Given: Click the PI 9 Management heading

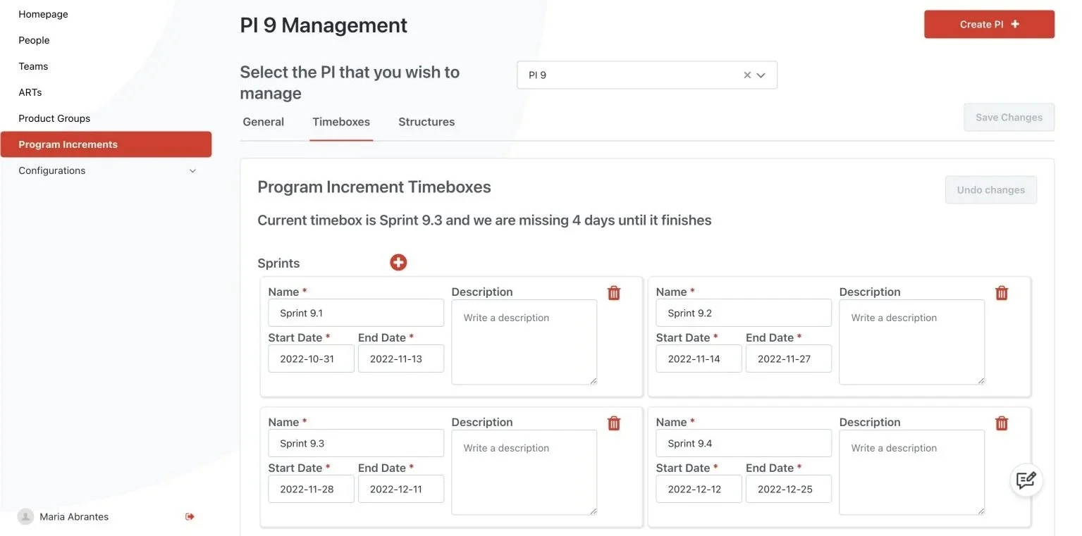Looking at the screenshot, I should click(x=324, y=25).
